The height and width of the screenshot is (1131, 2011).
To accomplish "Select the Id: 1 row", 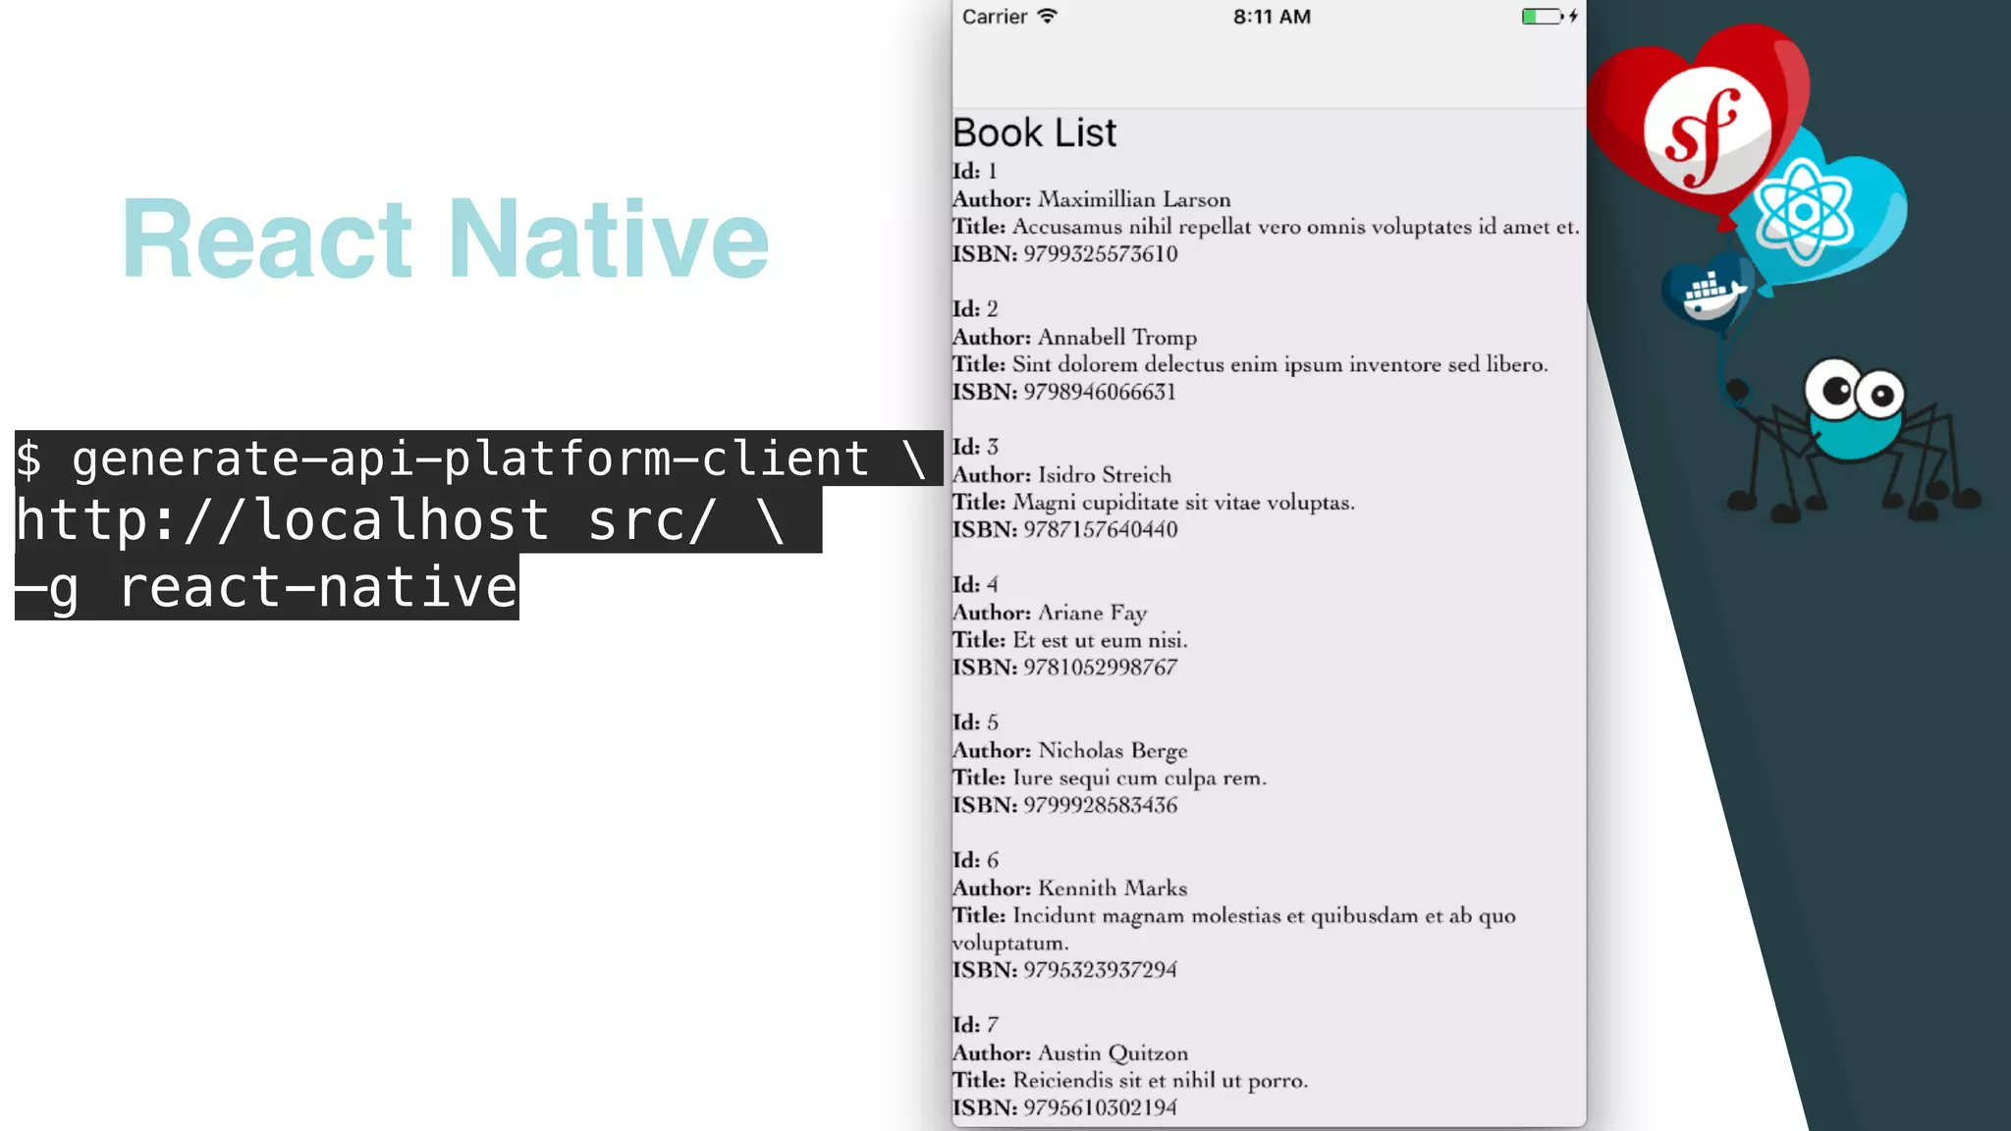I will [975, 171].
